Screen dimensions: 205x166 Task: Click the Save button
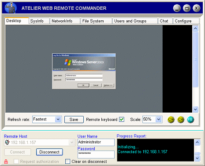click(74, 119)
